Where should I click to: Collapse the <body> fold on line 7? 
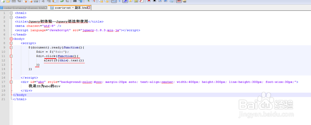[x=11, y=39]
